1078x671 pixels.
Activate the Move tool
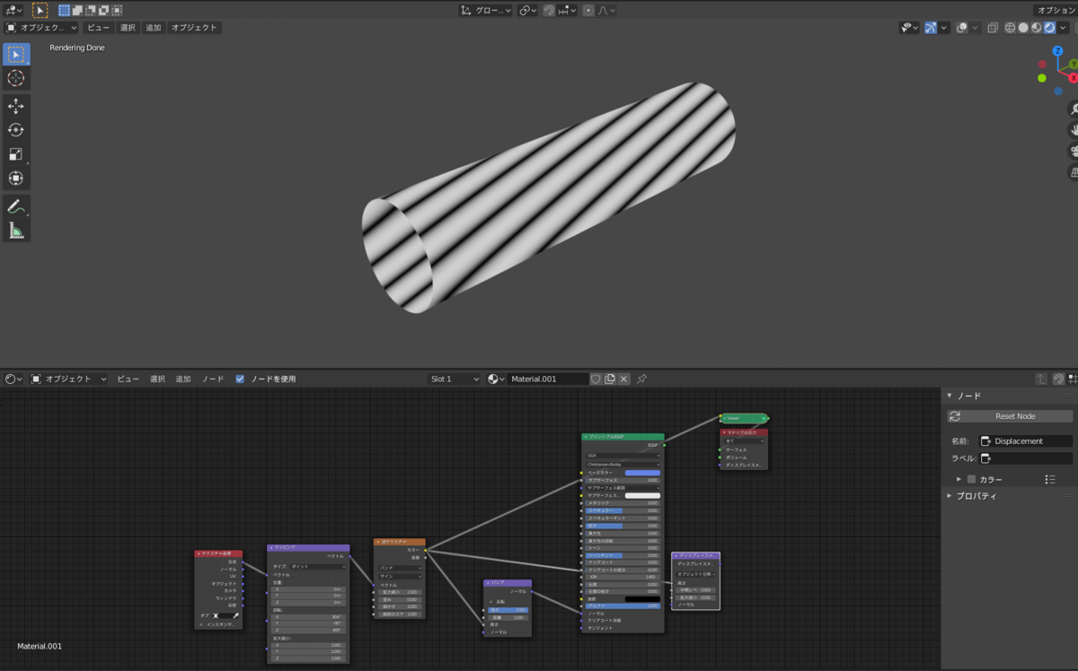pos(16,106)
